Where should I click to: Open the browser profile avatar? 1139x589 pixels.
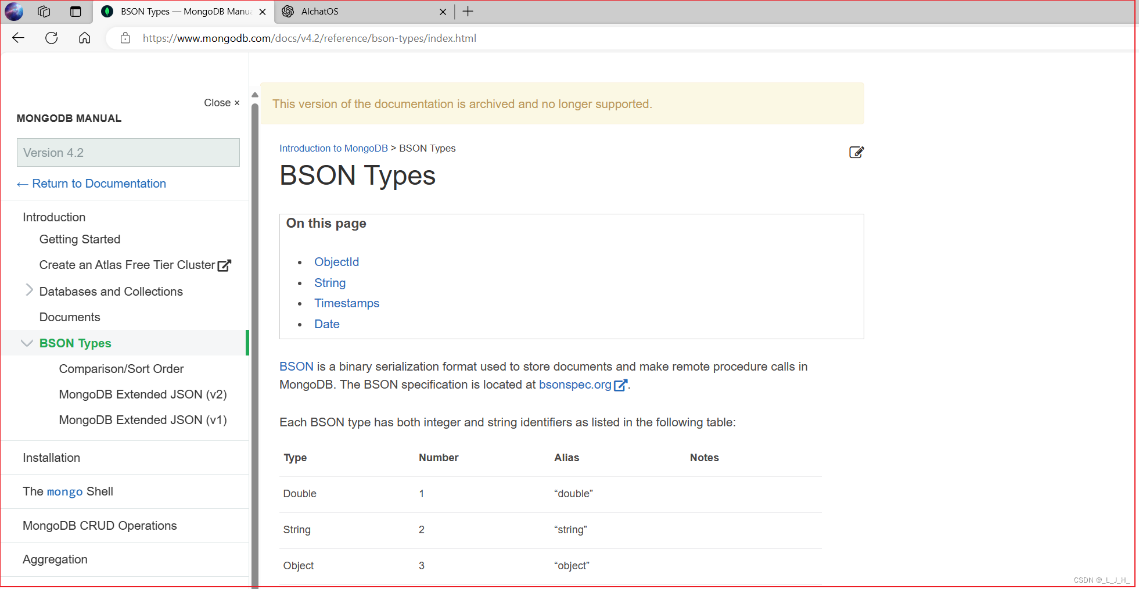pos(14,11)
